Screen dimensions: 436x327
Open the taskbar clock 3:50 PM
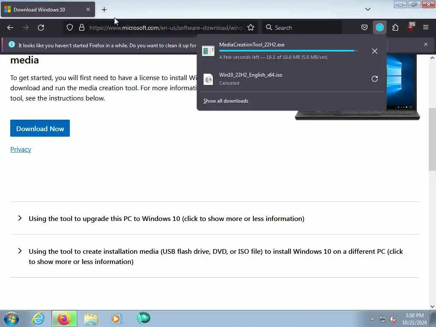point(414,319)
